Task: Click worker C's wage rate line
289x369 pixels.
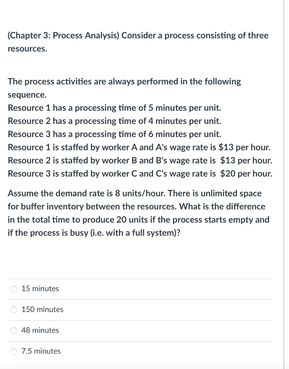Action: tap(140, 174)
